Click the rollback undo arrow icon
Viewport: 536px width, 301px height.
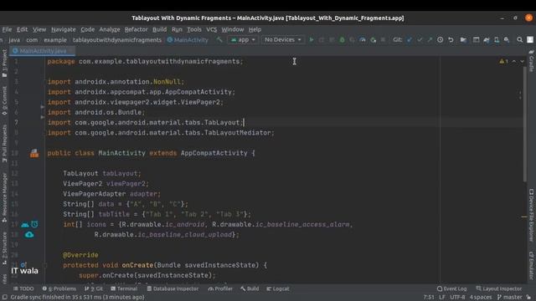451,40
